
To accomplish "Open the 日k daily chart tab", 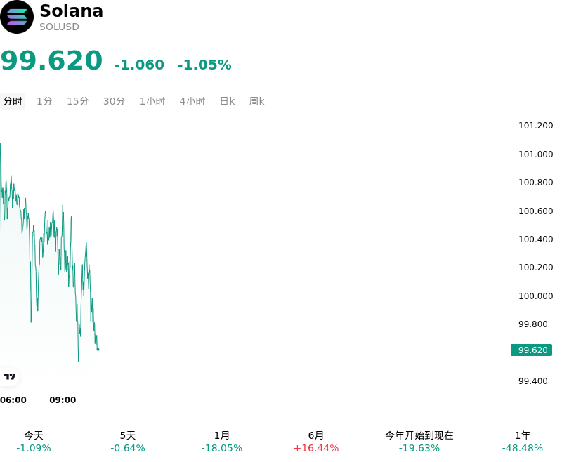I will pos(227,101).
